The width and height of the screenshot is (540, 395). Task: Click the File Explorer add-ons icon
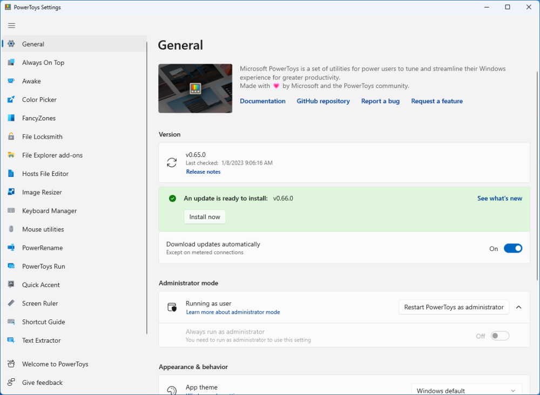(11, 155)
